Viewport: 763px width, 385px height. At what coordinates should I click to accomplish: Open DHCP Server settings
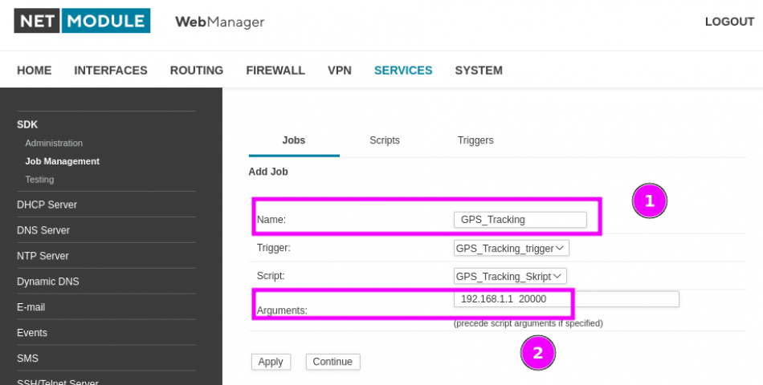click(x=47, y=205)
